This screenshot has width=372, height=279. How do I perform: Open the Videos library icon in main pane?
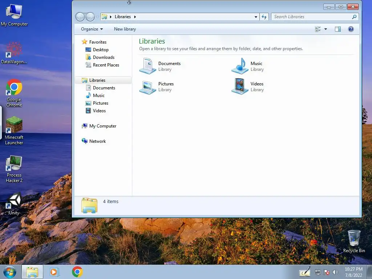[240, 86]
